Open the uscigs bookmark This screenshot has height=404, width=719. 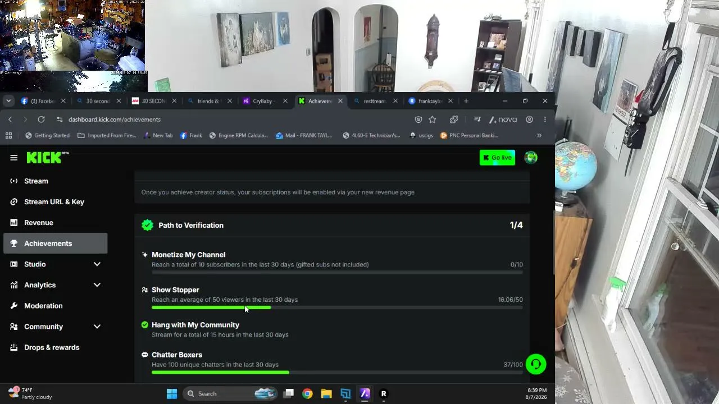point(421,135)
